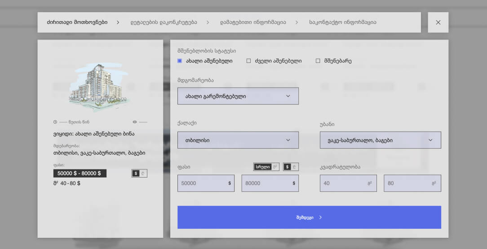Go to the დეტალების დაკონკრეტება step

pos(164,22)
